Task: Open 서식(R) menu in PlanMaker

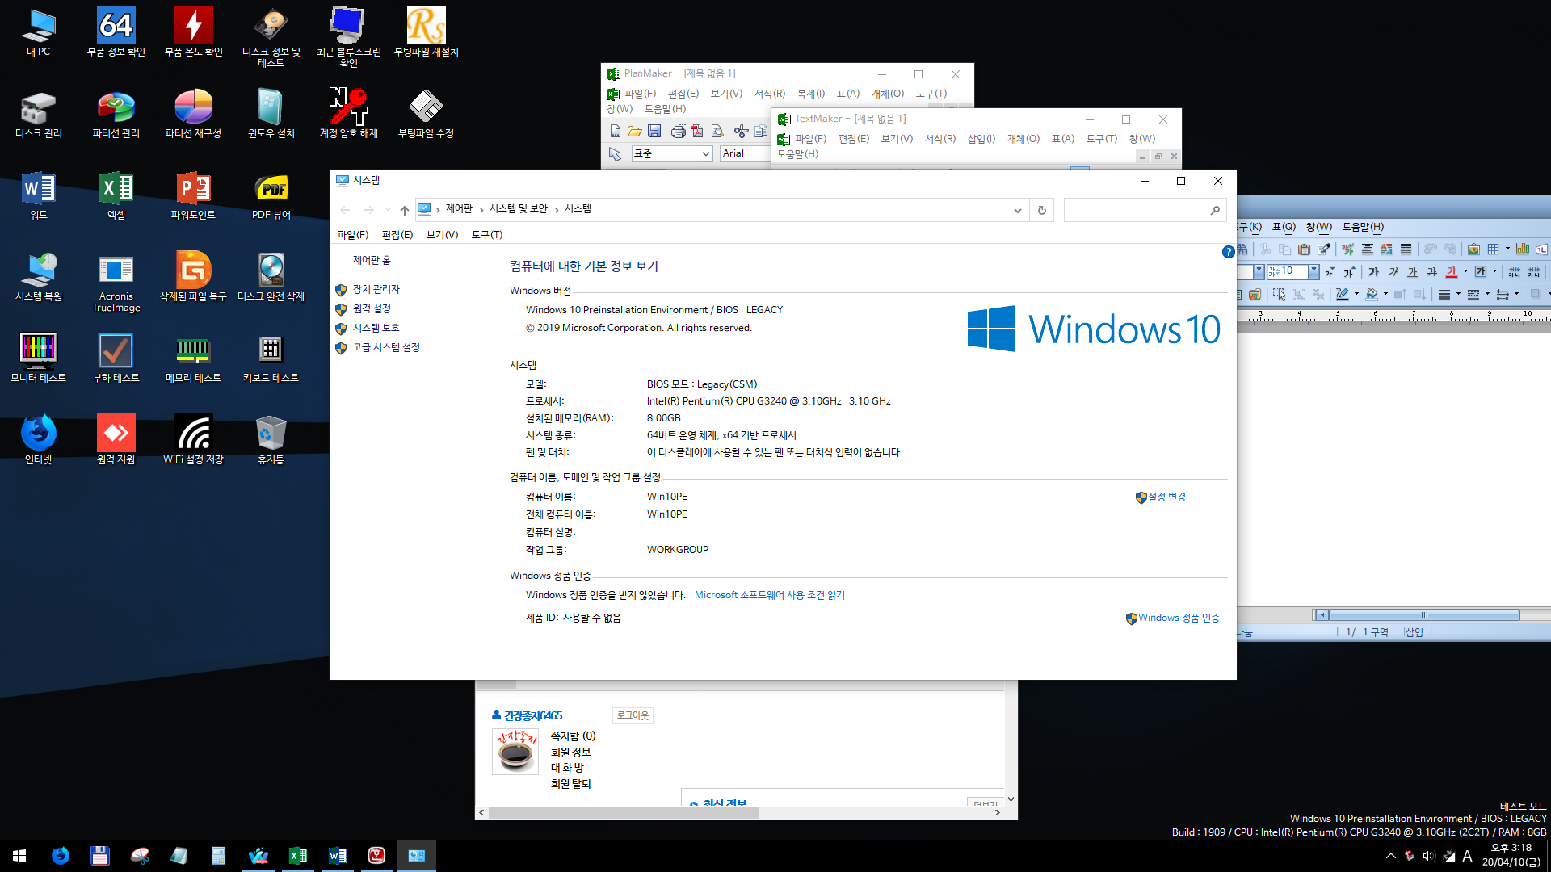Action: [770, 94]
